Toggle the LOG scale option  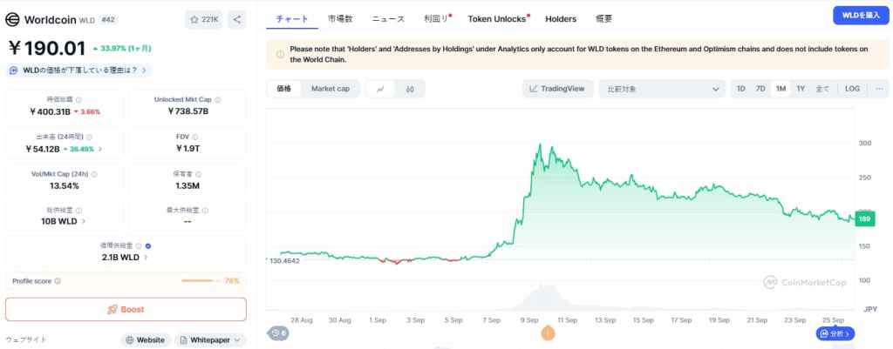tap(853, 89)
